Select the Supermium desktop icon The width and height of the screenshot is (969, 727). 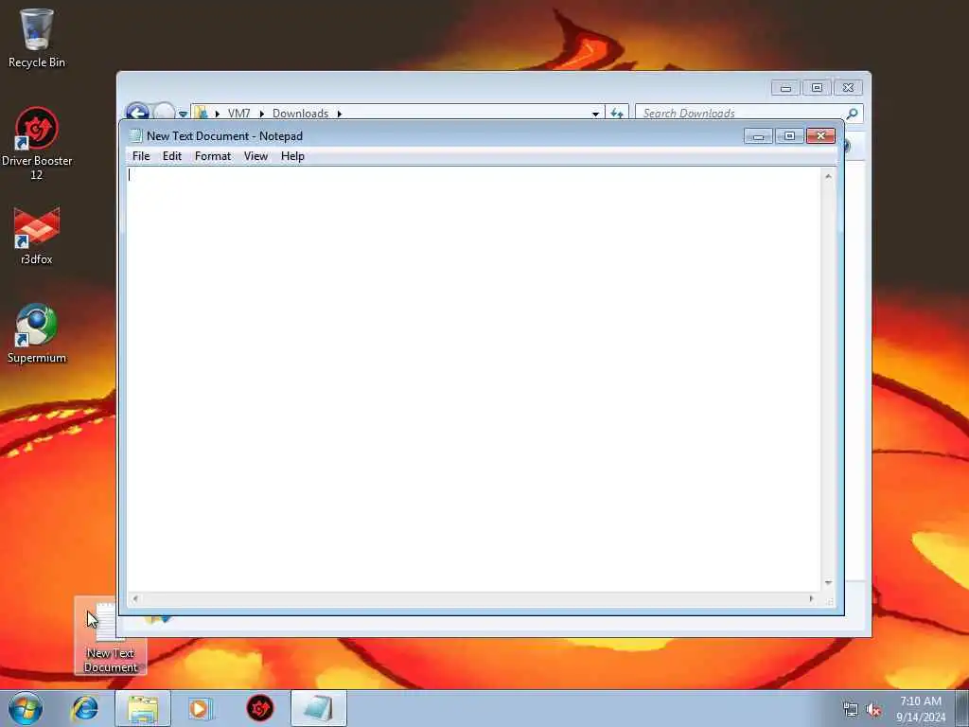(x=37, y=334)
